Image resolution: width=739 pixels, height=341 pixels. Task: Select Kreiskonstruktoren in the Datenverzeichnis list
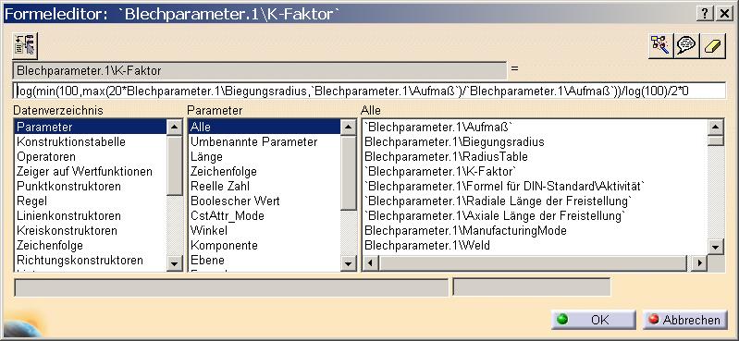(91, 231)
